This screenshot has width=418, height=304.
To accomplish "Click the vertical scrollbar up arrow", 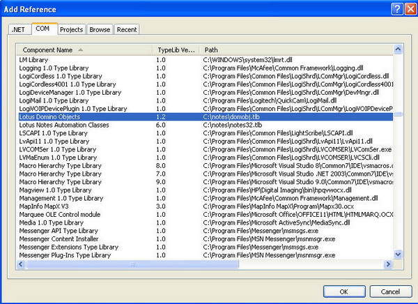I will click(398, 49).
